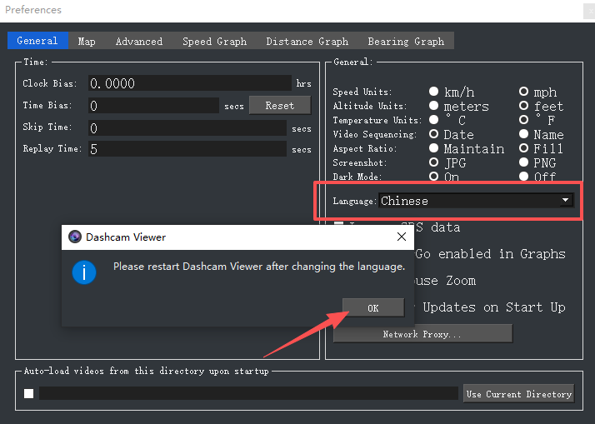This screenshot has width=595, height=424.
Task: Confirm the restart message with OK
Action: pos(373,308)
